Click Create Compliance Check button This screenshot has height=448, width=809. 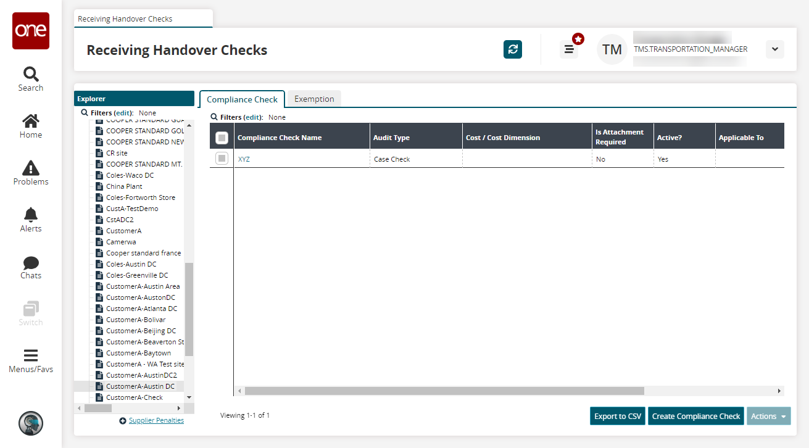(695, 416)
